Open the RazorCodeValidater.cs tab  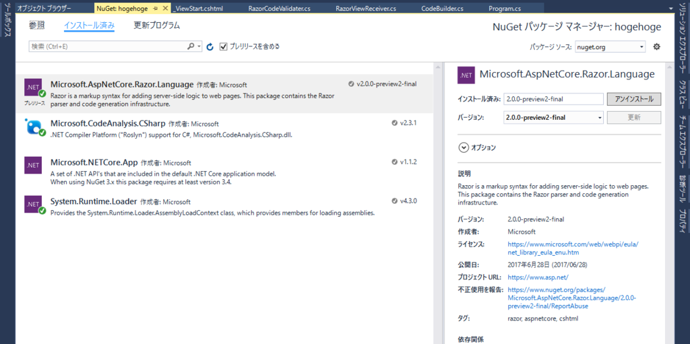[x=280, y=8]
